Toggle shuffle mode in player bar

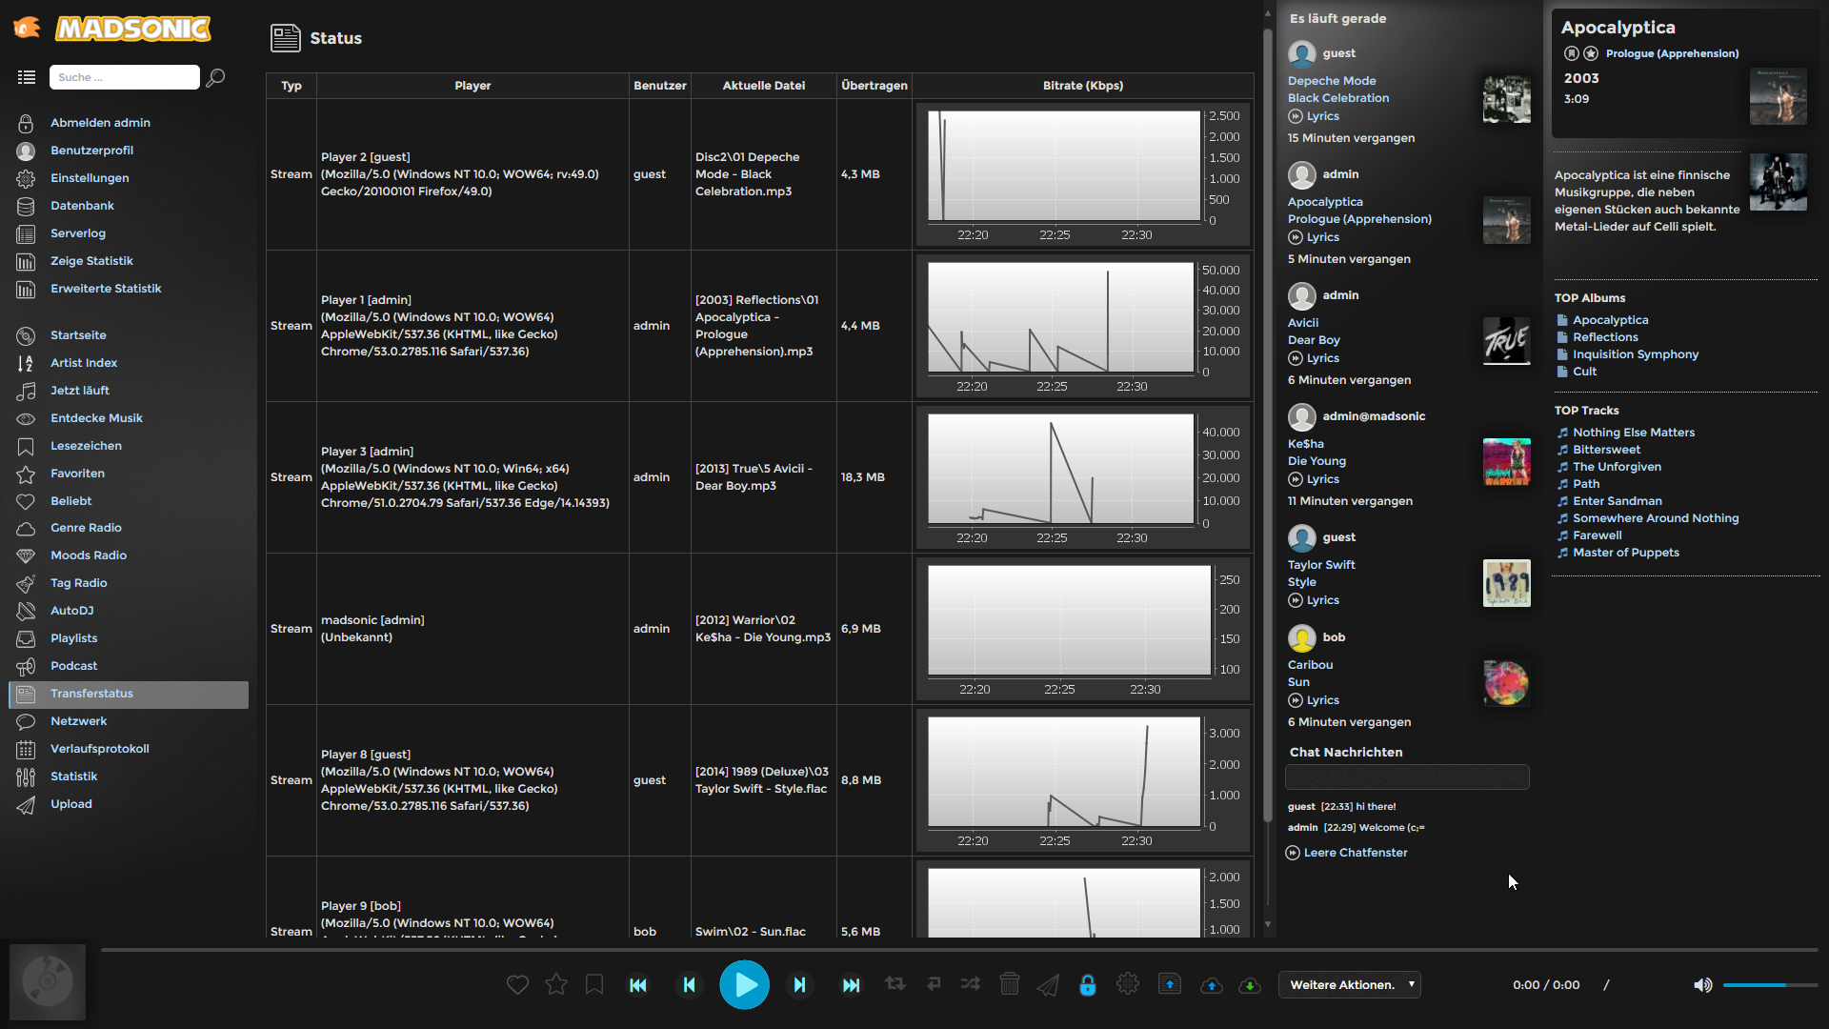pos(971,984)
